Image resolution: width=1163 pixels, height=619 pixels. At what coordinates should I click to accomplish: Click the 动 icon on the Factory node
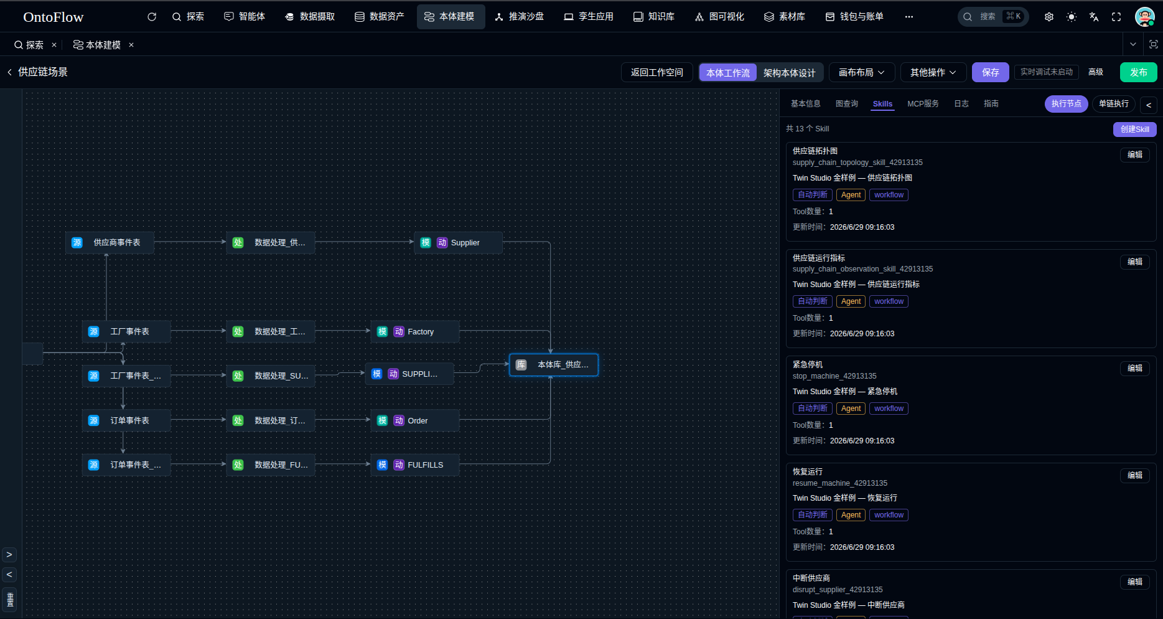tap(399, 332)
